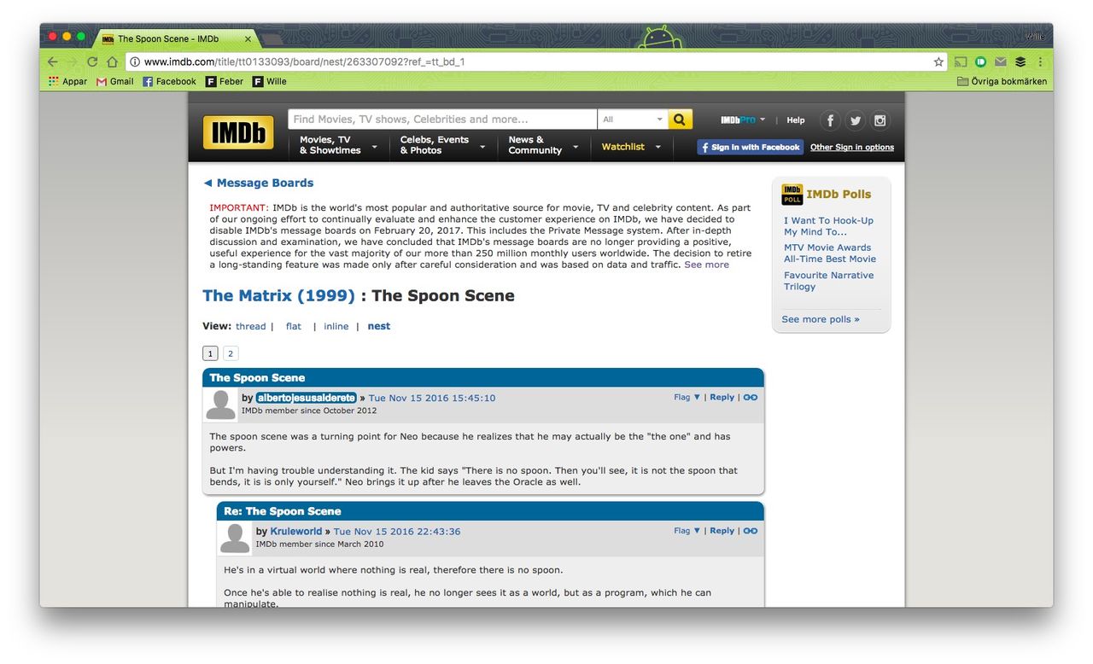Reply to Kruleworld's post
1093x664 pixels.
pyautogui.click(x=722, y=530)
